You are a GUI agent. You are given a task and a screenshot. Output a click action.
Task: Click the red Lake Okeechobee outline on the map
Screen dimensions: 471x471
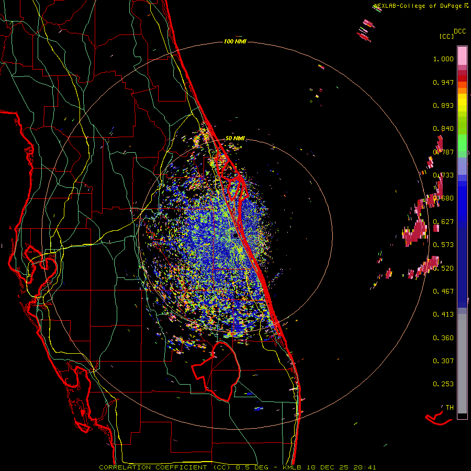(216, 371)
